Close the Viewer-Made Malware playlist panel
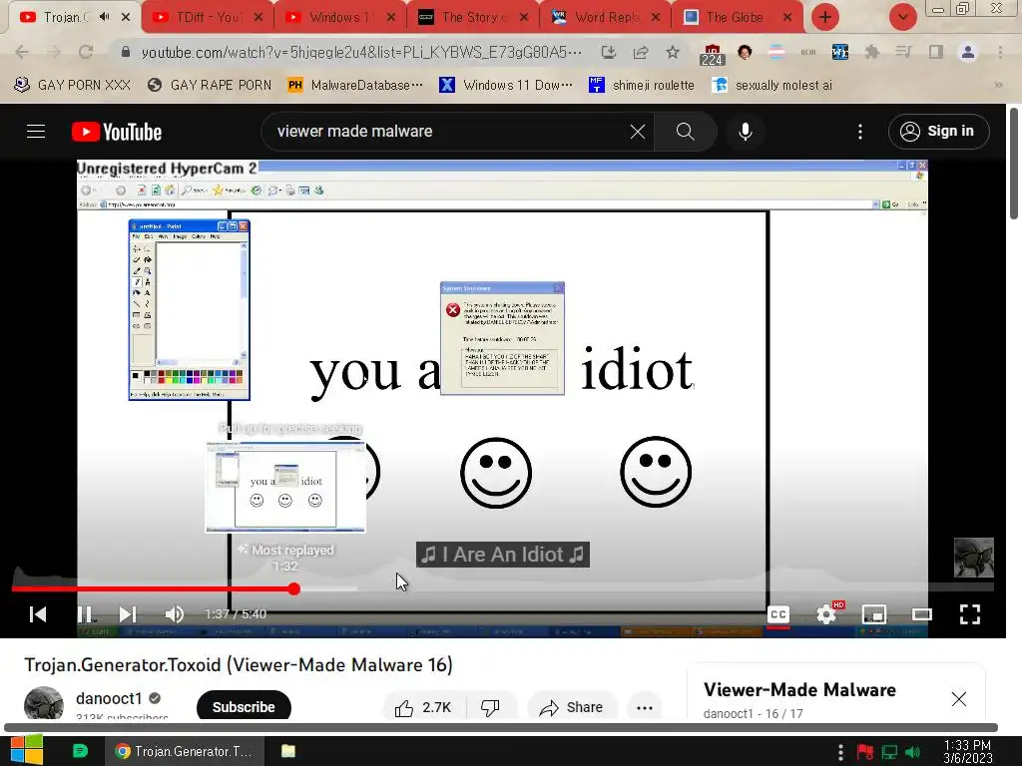The width and height of the screenshot is (1022, 766). click(958, 699)
